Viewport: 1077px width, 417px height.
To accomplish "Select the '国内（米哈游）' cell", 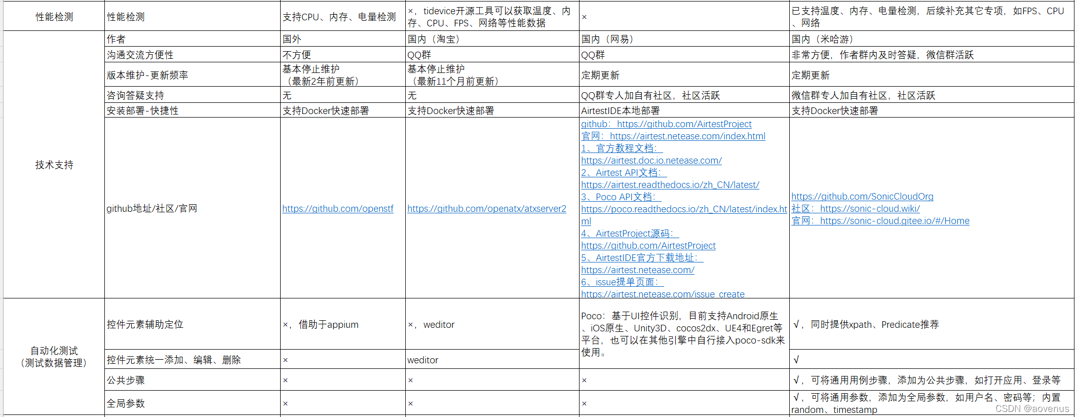I will pos(932,39).
